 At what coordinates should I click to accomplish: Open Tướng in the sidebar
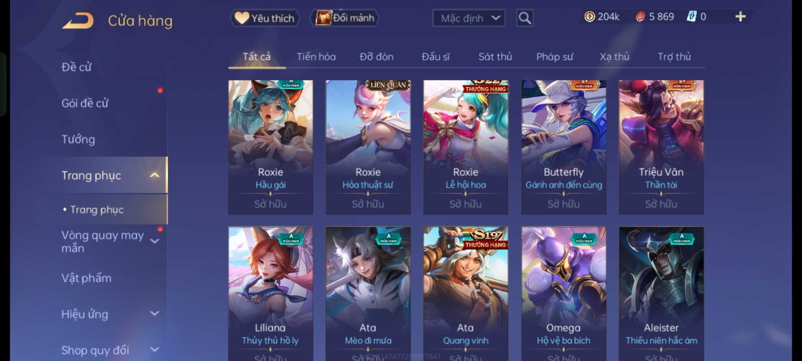tap(78, 139)
